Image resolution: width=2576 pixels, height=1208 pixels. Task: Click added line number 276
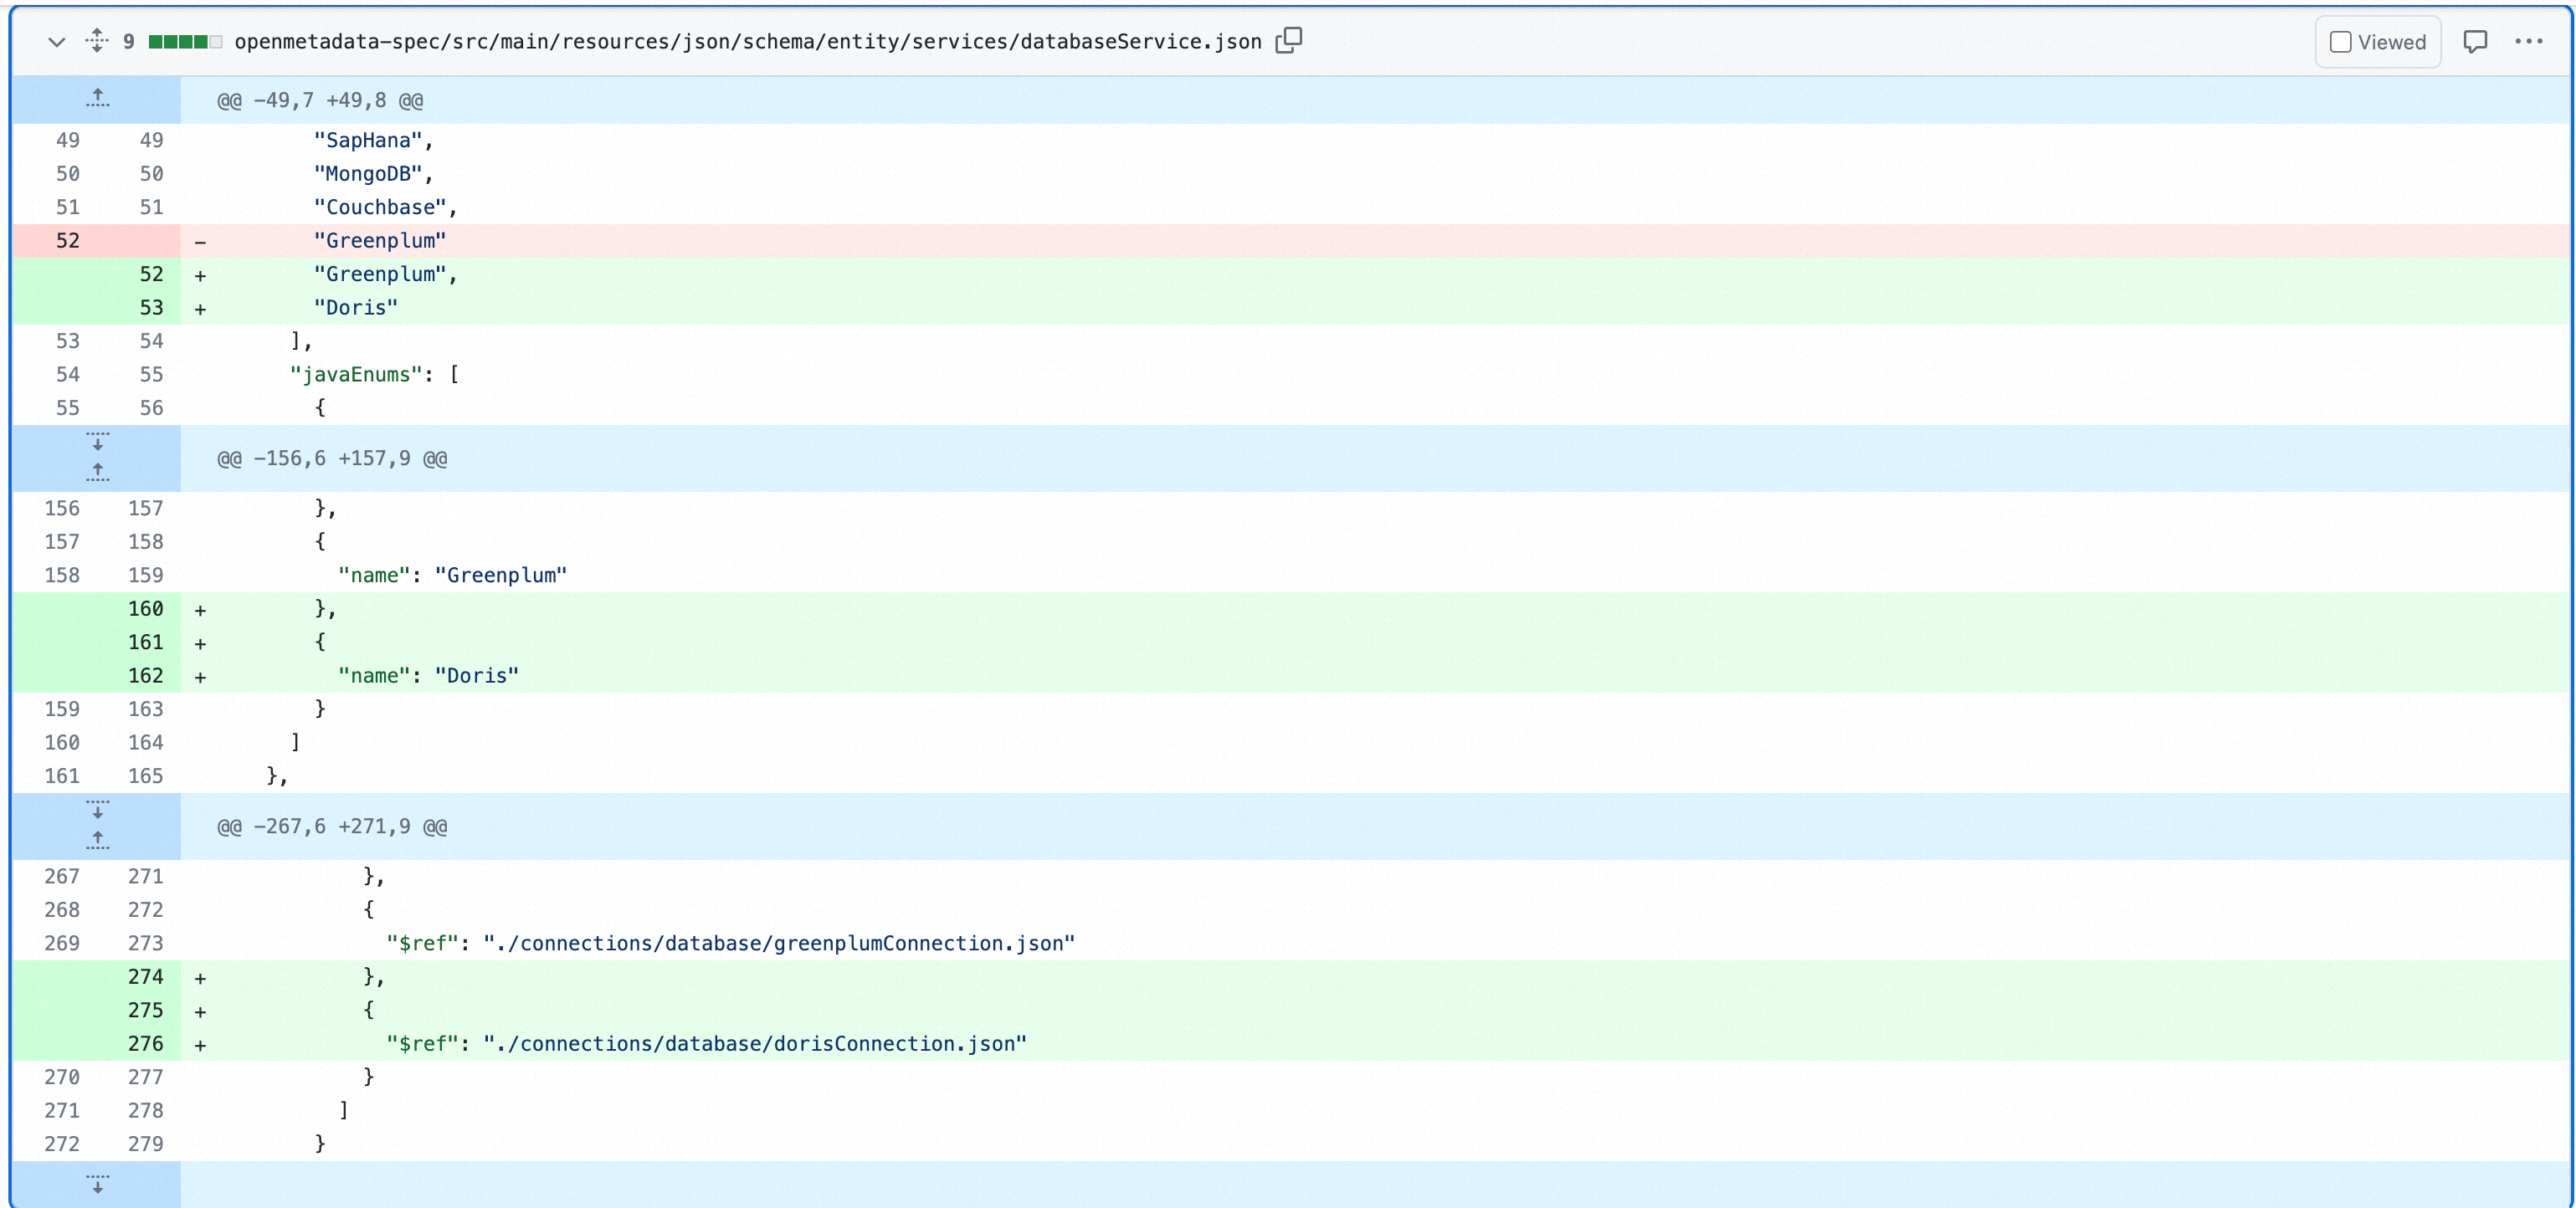(145, 1044)
